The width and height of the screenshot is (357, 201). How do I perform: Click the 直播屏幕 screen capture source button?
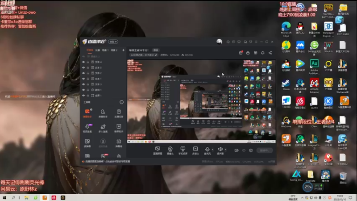tap(158, 151)
